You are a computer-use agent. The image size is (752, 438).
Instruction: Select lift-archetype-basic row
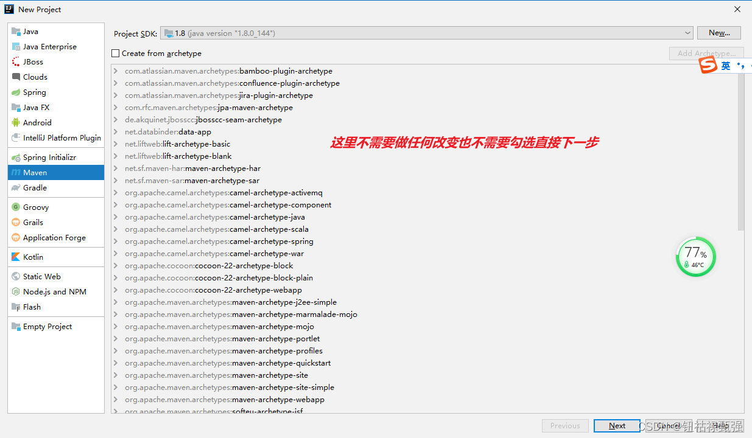[x=424, y=144]
